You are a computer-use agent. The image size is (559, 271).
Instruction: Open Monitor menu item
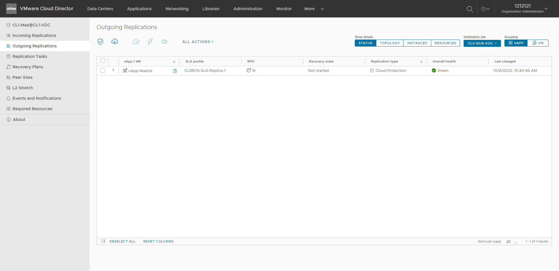click(x=284, y=9)
